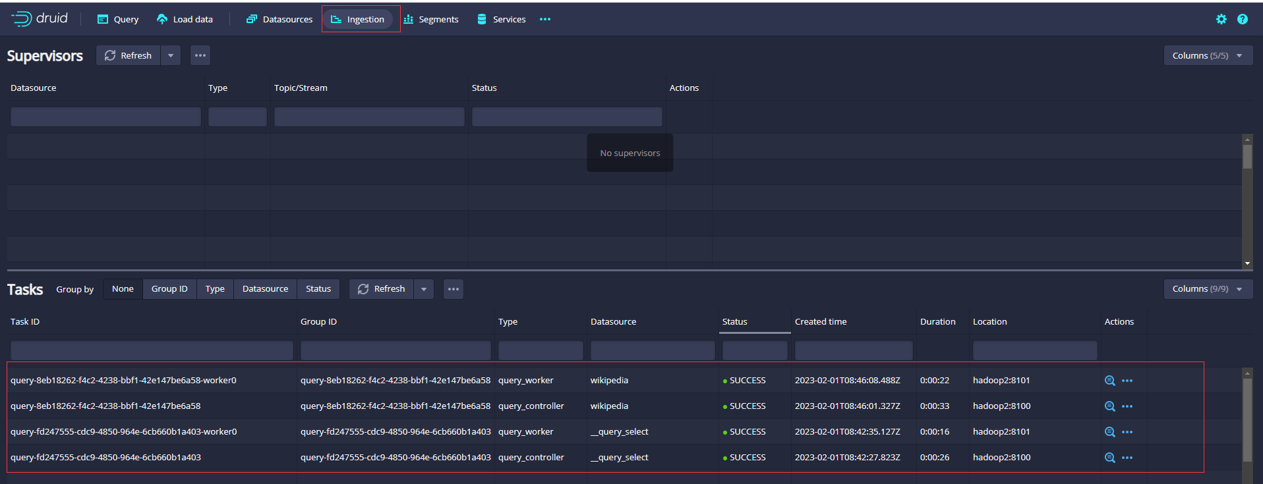Inspect query-fd247555 worker0 task magnifier icon
This screenshot has width=1263, height=484.
(1110, 432)
